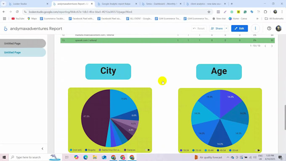Open the All Bookmarks folder
This screenshot has width=286, height=161.
(274, 18)
